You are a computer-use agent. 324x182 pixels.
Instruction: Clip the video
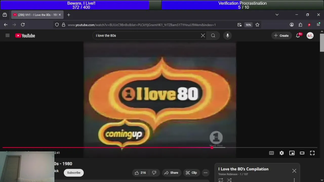pos(191,173)
